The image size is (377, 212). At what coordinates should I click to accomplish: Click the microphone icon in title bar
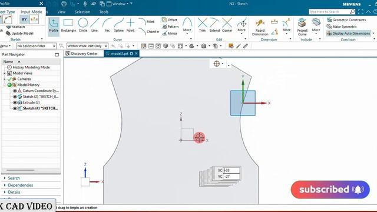pyautogui.click(x=85, y=4)
